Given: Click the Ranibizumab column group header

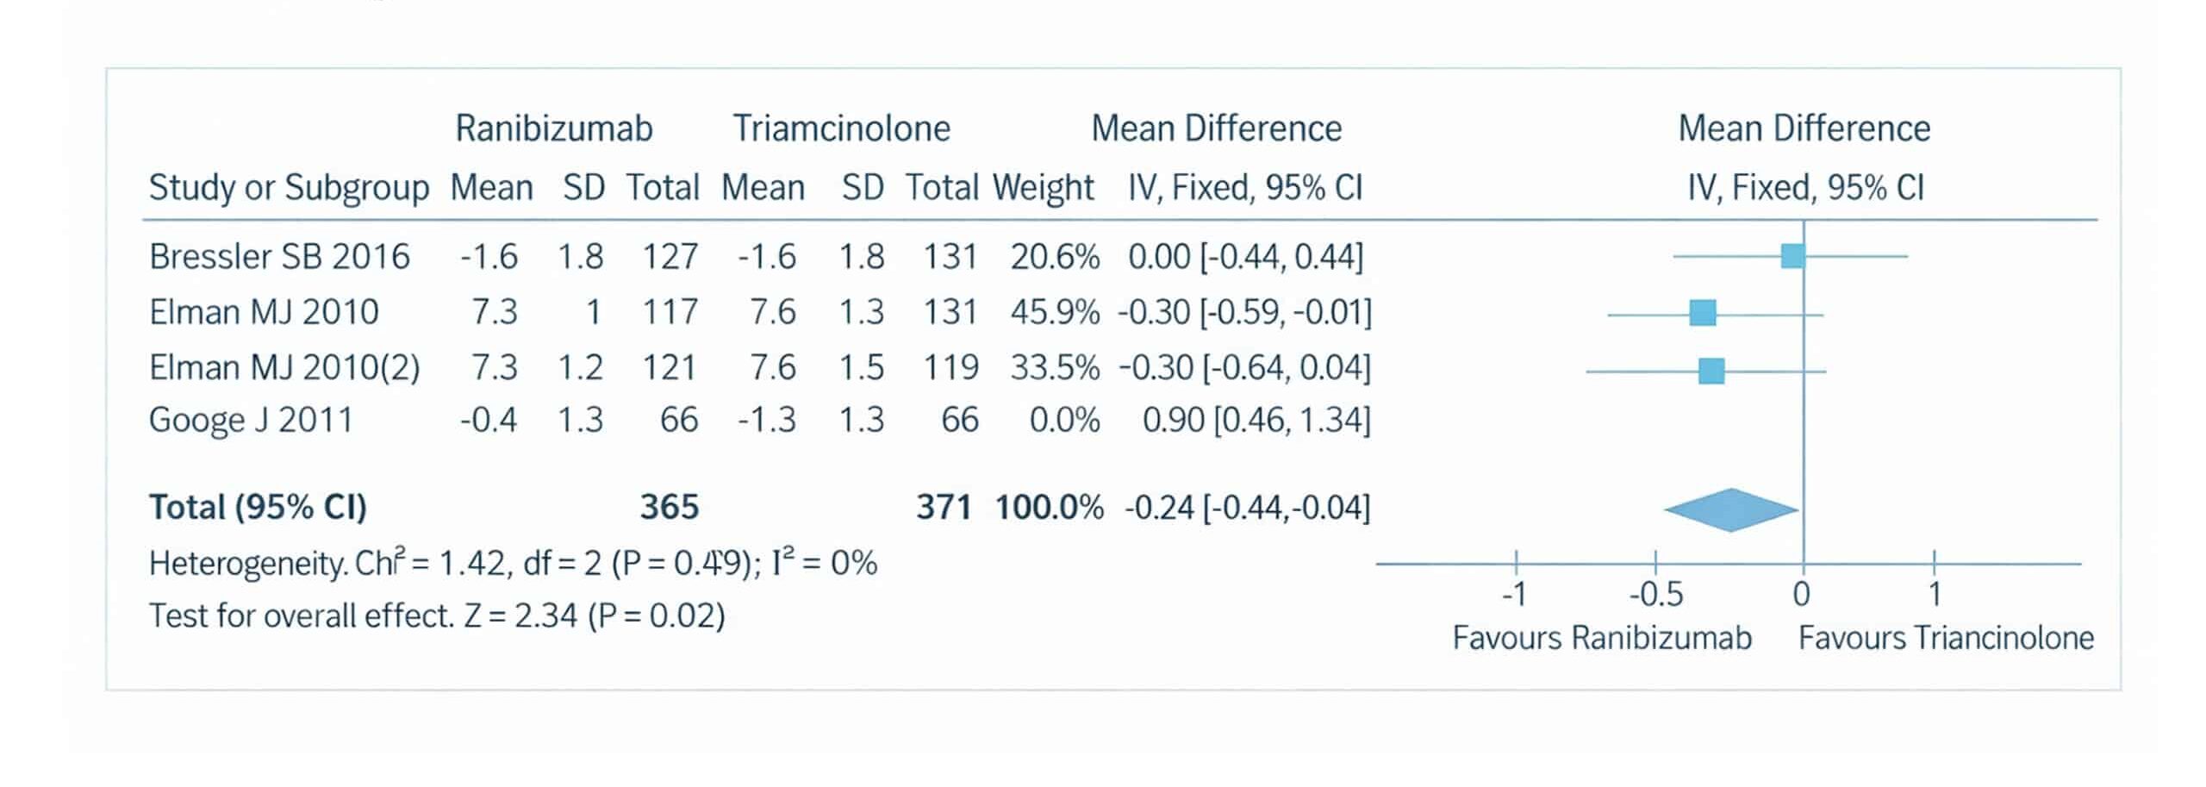Looking at the screenshot, I should 553,129.
